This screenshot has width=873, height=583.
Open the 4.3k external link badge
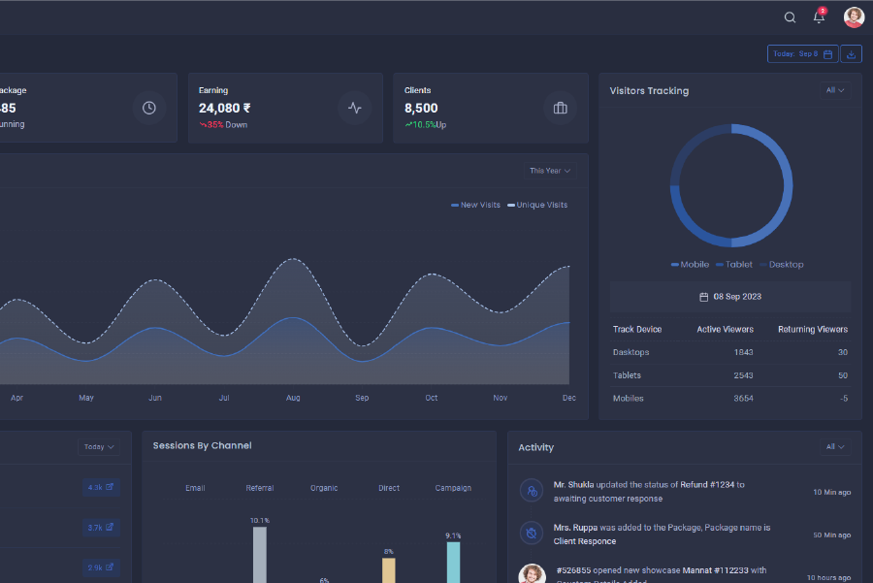tap(101, 487)
